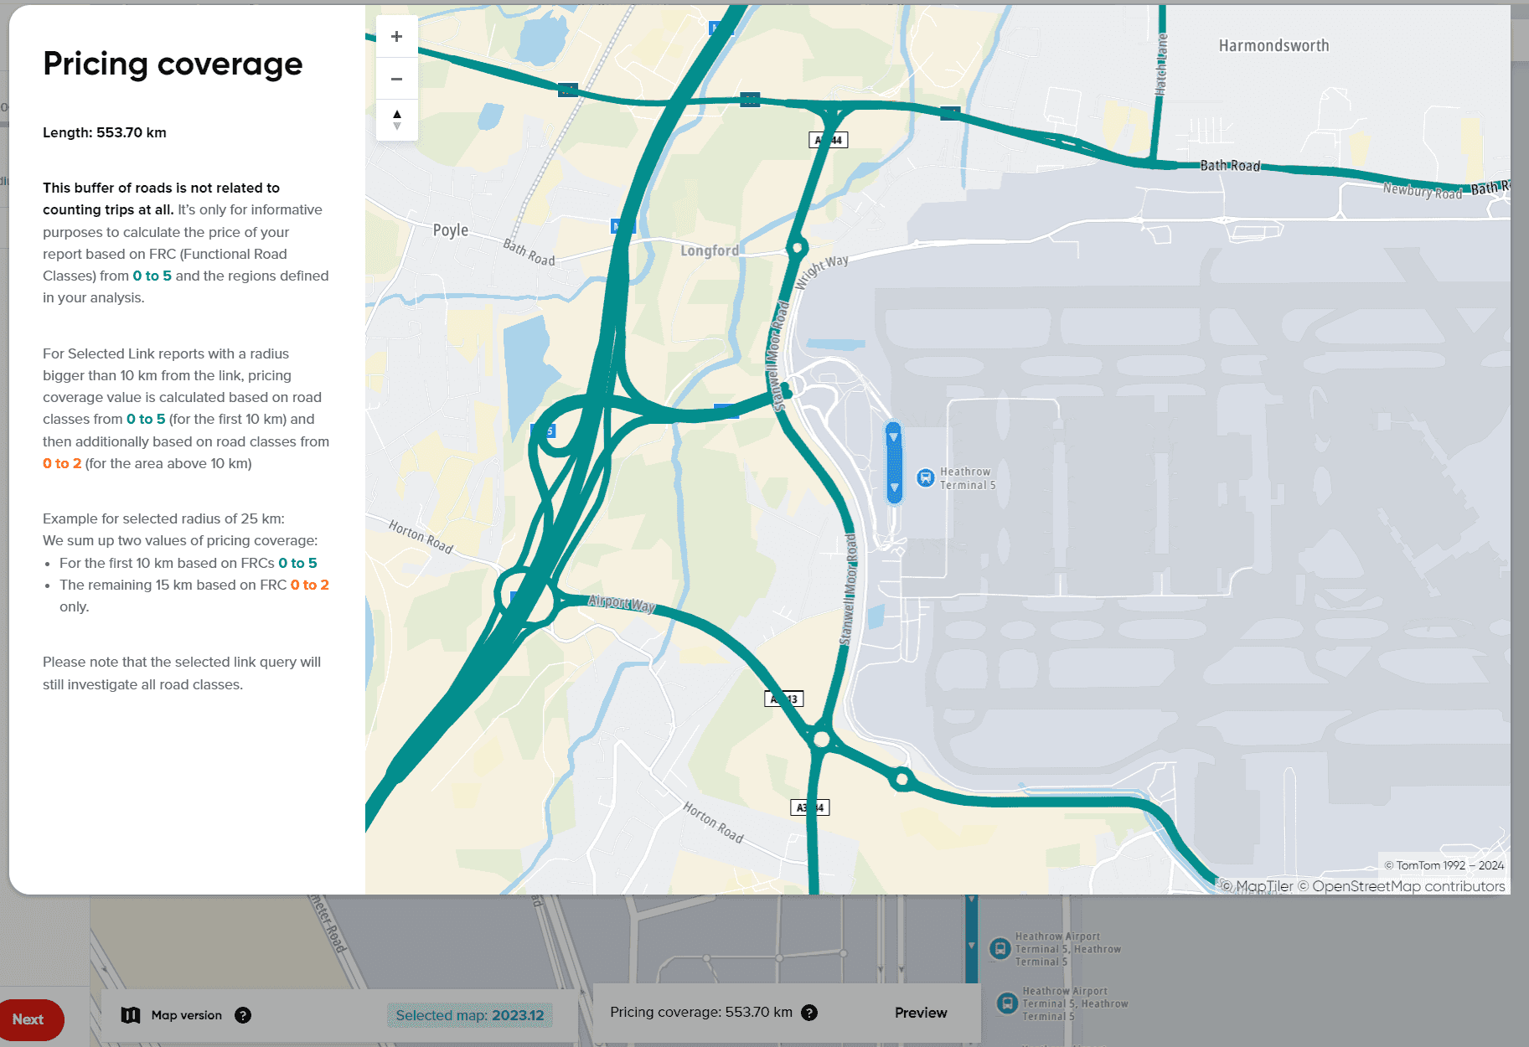
Task: Click the Airport Way road label
Action: [621, 603]
